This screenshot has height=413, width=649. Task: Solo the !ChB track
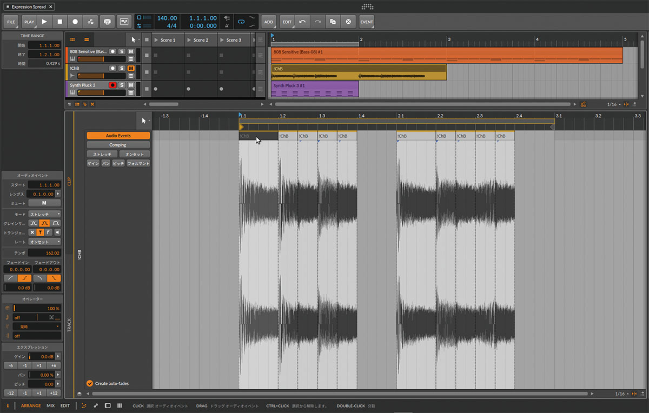[x=122, y=68]
